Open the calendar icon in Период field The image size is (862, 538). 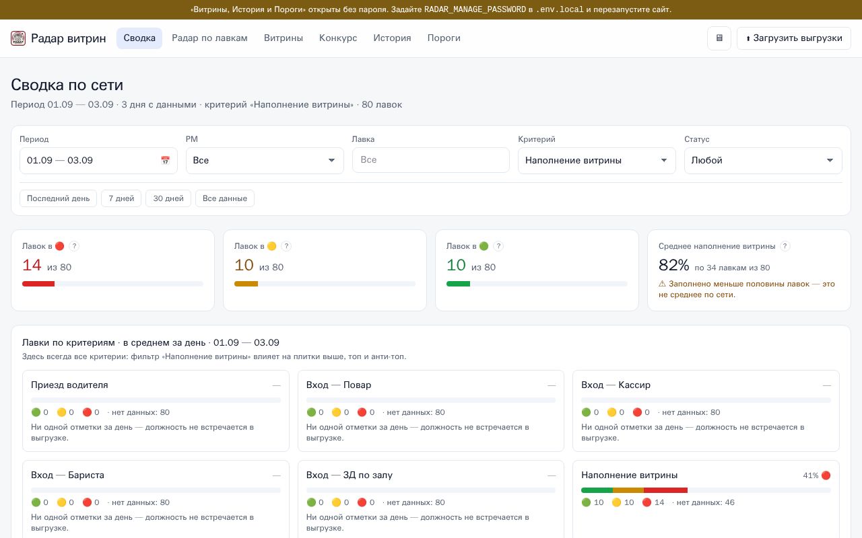[165, 161]
